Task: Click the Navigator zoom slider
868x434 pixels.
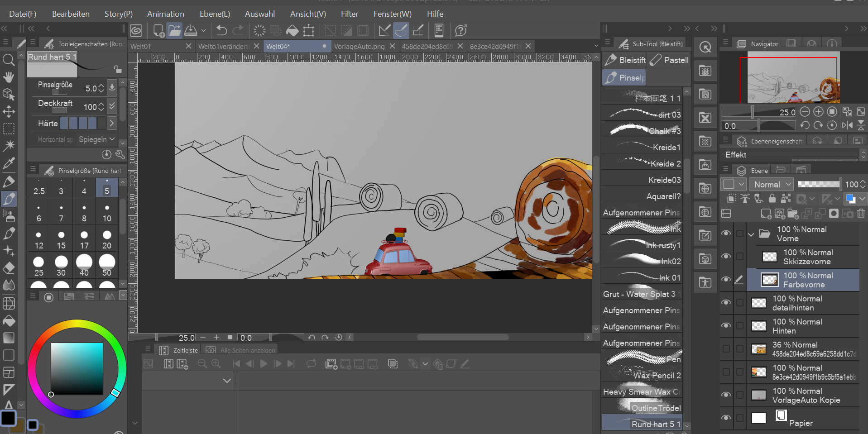Action: (x=758, y=112)
